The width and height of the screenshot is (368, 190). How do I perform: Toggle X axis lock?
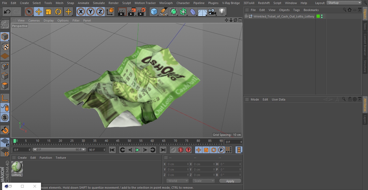click(x=81, y=12)
